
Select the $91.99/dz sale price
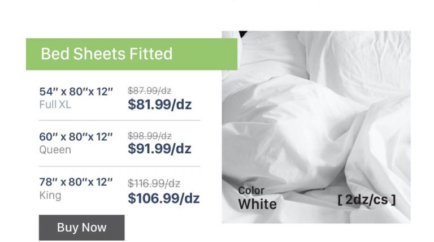tap(159, 149)
